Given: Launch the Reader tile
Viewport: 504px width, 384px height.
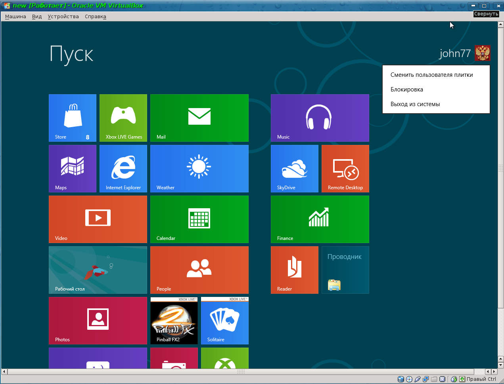Looking at the screenshot, I should (x=295, y=270).
